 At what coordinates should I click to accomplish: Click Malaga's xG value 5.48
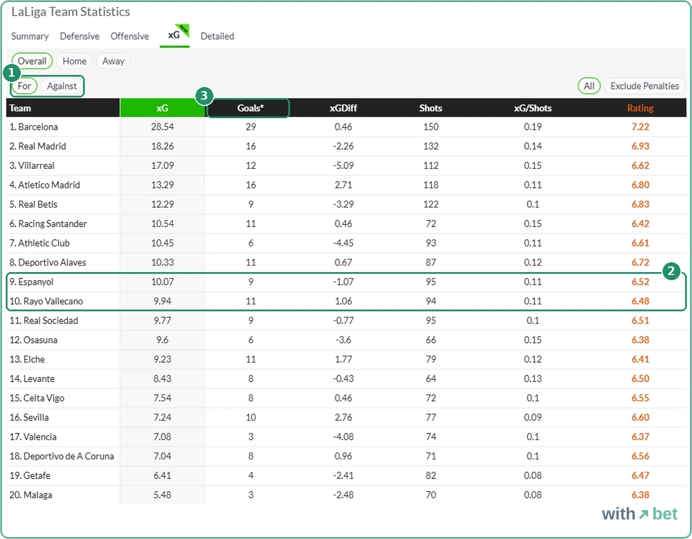pos(163,495)
